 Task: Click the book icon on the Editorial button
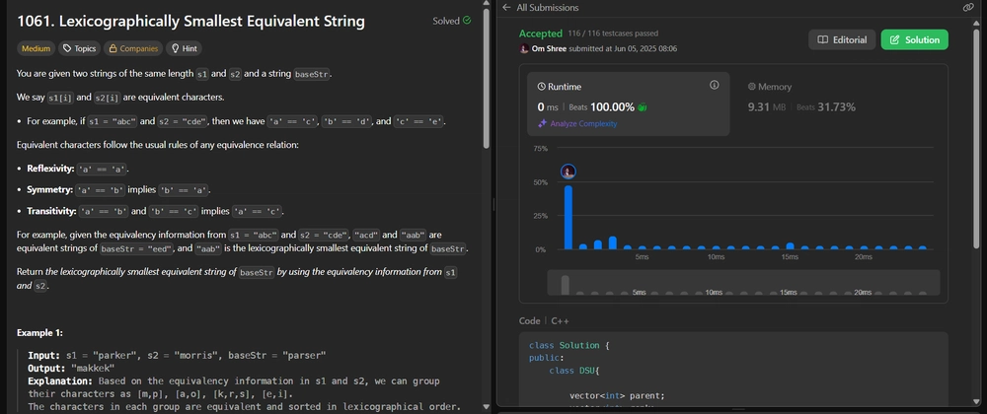822,39
